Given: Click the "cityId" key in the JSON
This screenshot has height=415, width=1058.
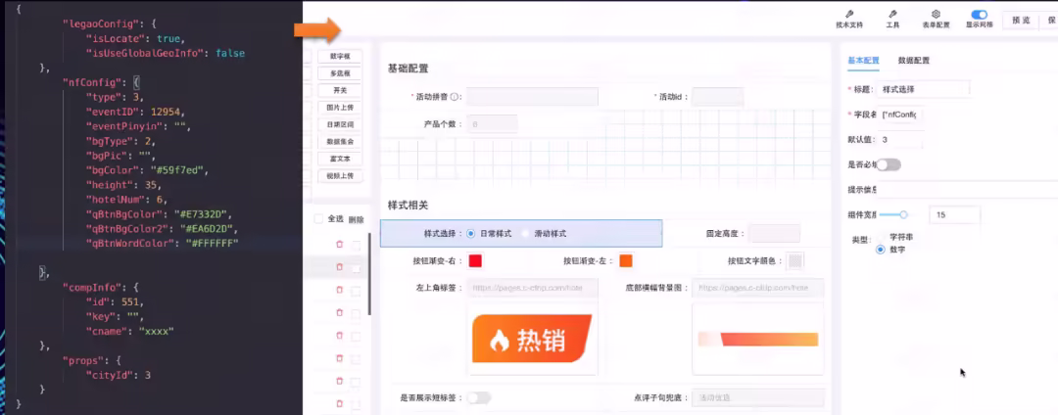Looking at the screenshot, I should tap(111, 375).
